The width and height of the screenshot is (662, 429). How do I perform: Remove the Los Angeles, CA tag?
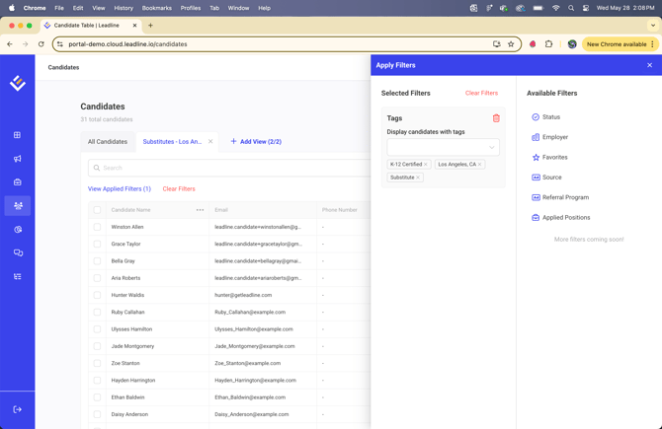[479, 165]
